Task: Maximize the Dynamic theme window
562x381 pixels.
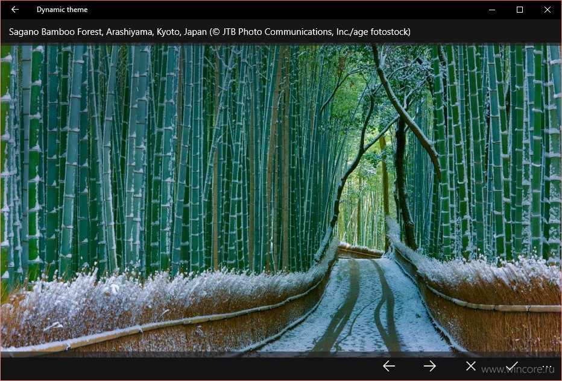Action: [x=520, y=10]
